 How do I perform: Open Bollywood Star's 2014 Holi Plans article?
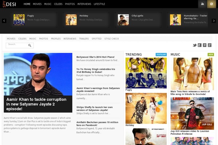coord(95,57)
